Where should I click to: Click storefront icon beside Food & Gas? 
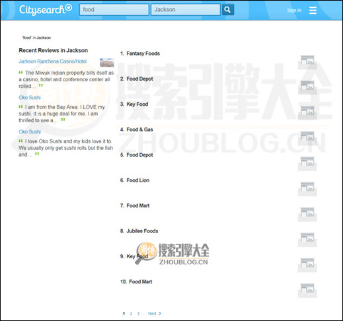click(x=307, y=138)
